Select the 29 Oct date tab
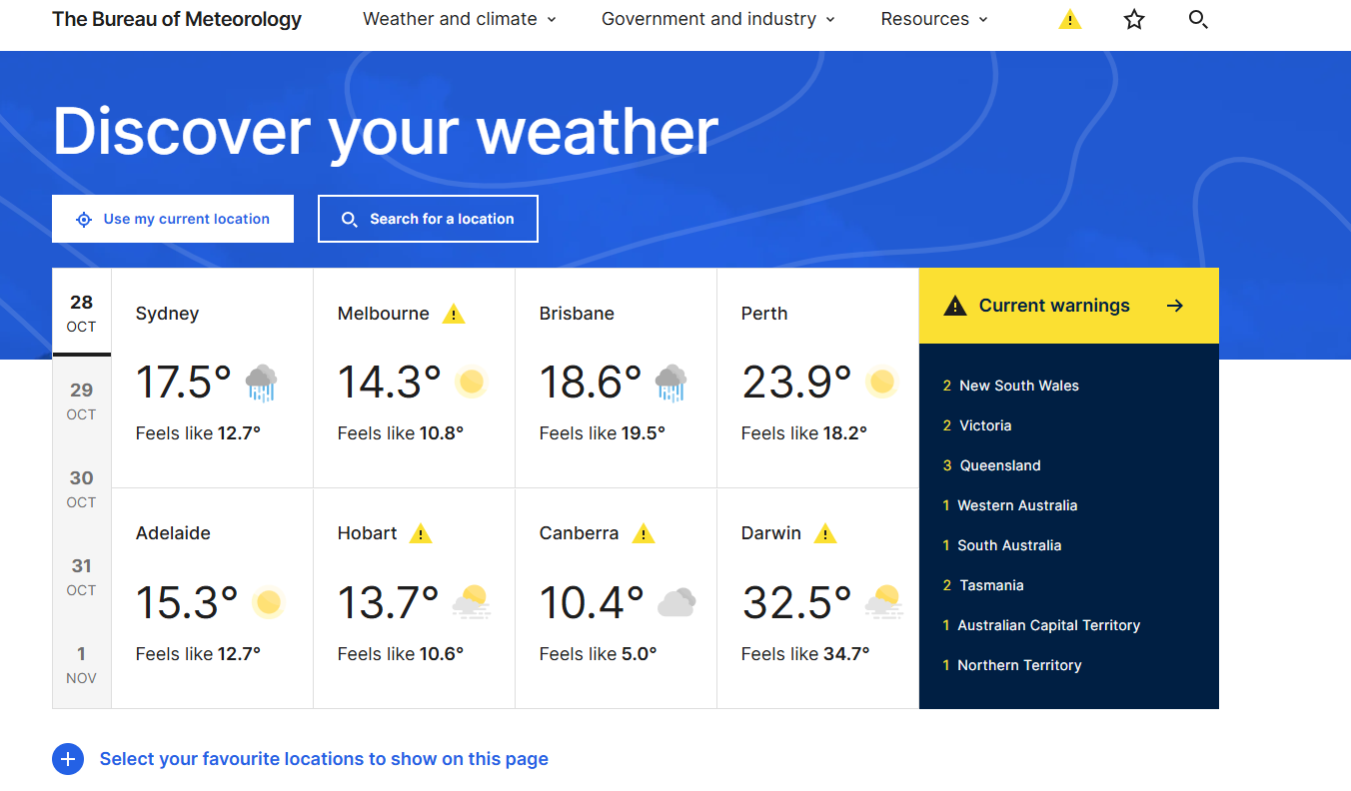The width and height of the screenshot is (1351, 791). click(x=82, y=400)
